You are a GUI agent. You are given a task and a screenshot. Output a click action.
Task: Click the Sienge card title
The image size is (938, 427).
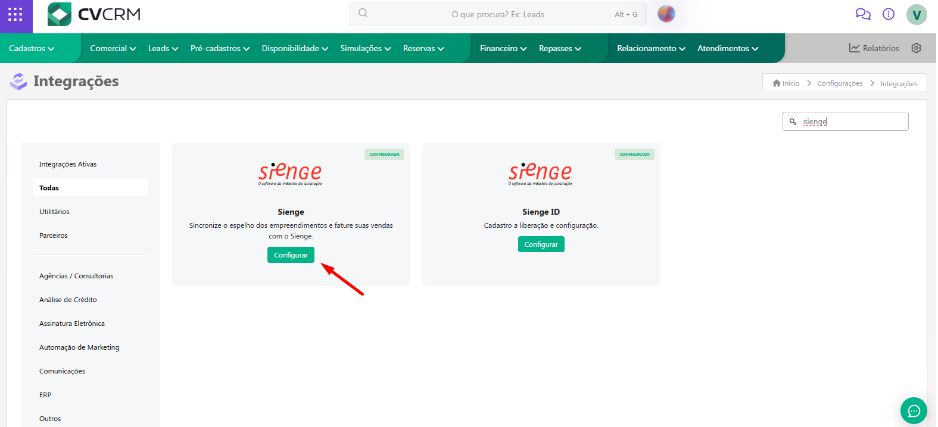tap(291, 212)
